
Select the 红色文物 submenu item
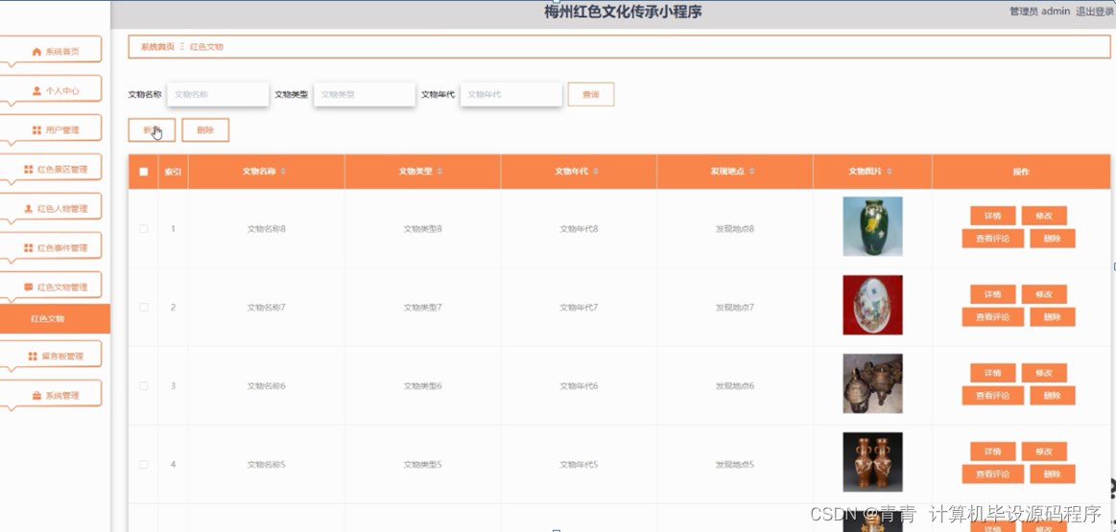pos(55,318)
